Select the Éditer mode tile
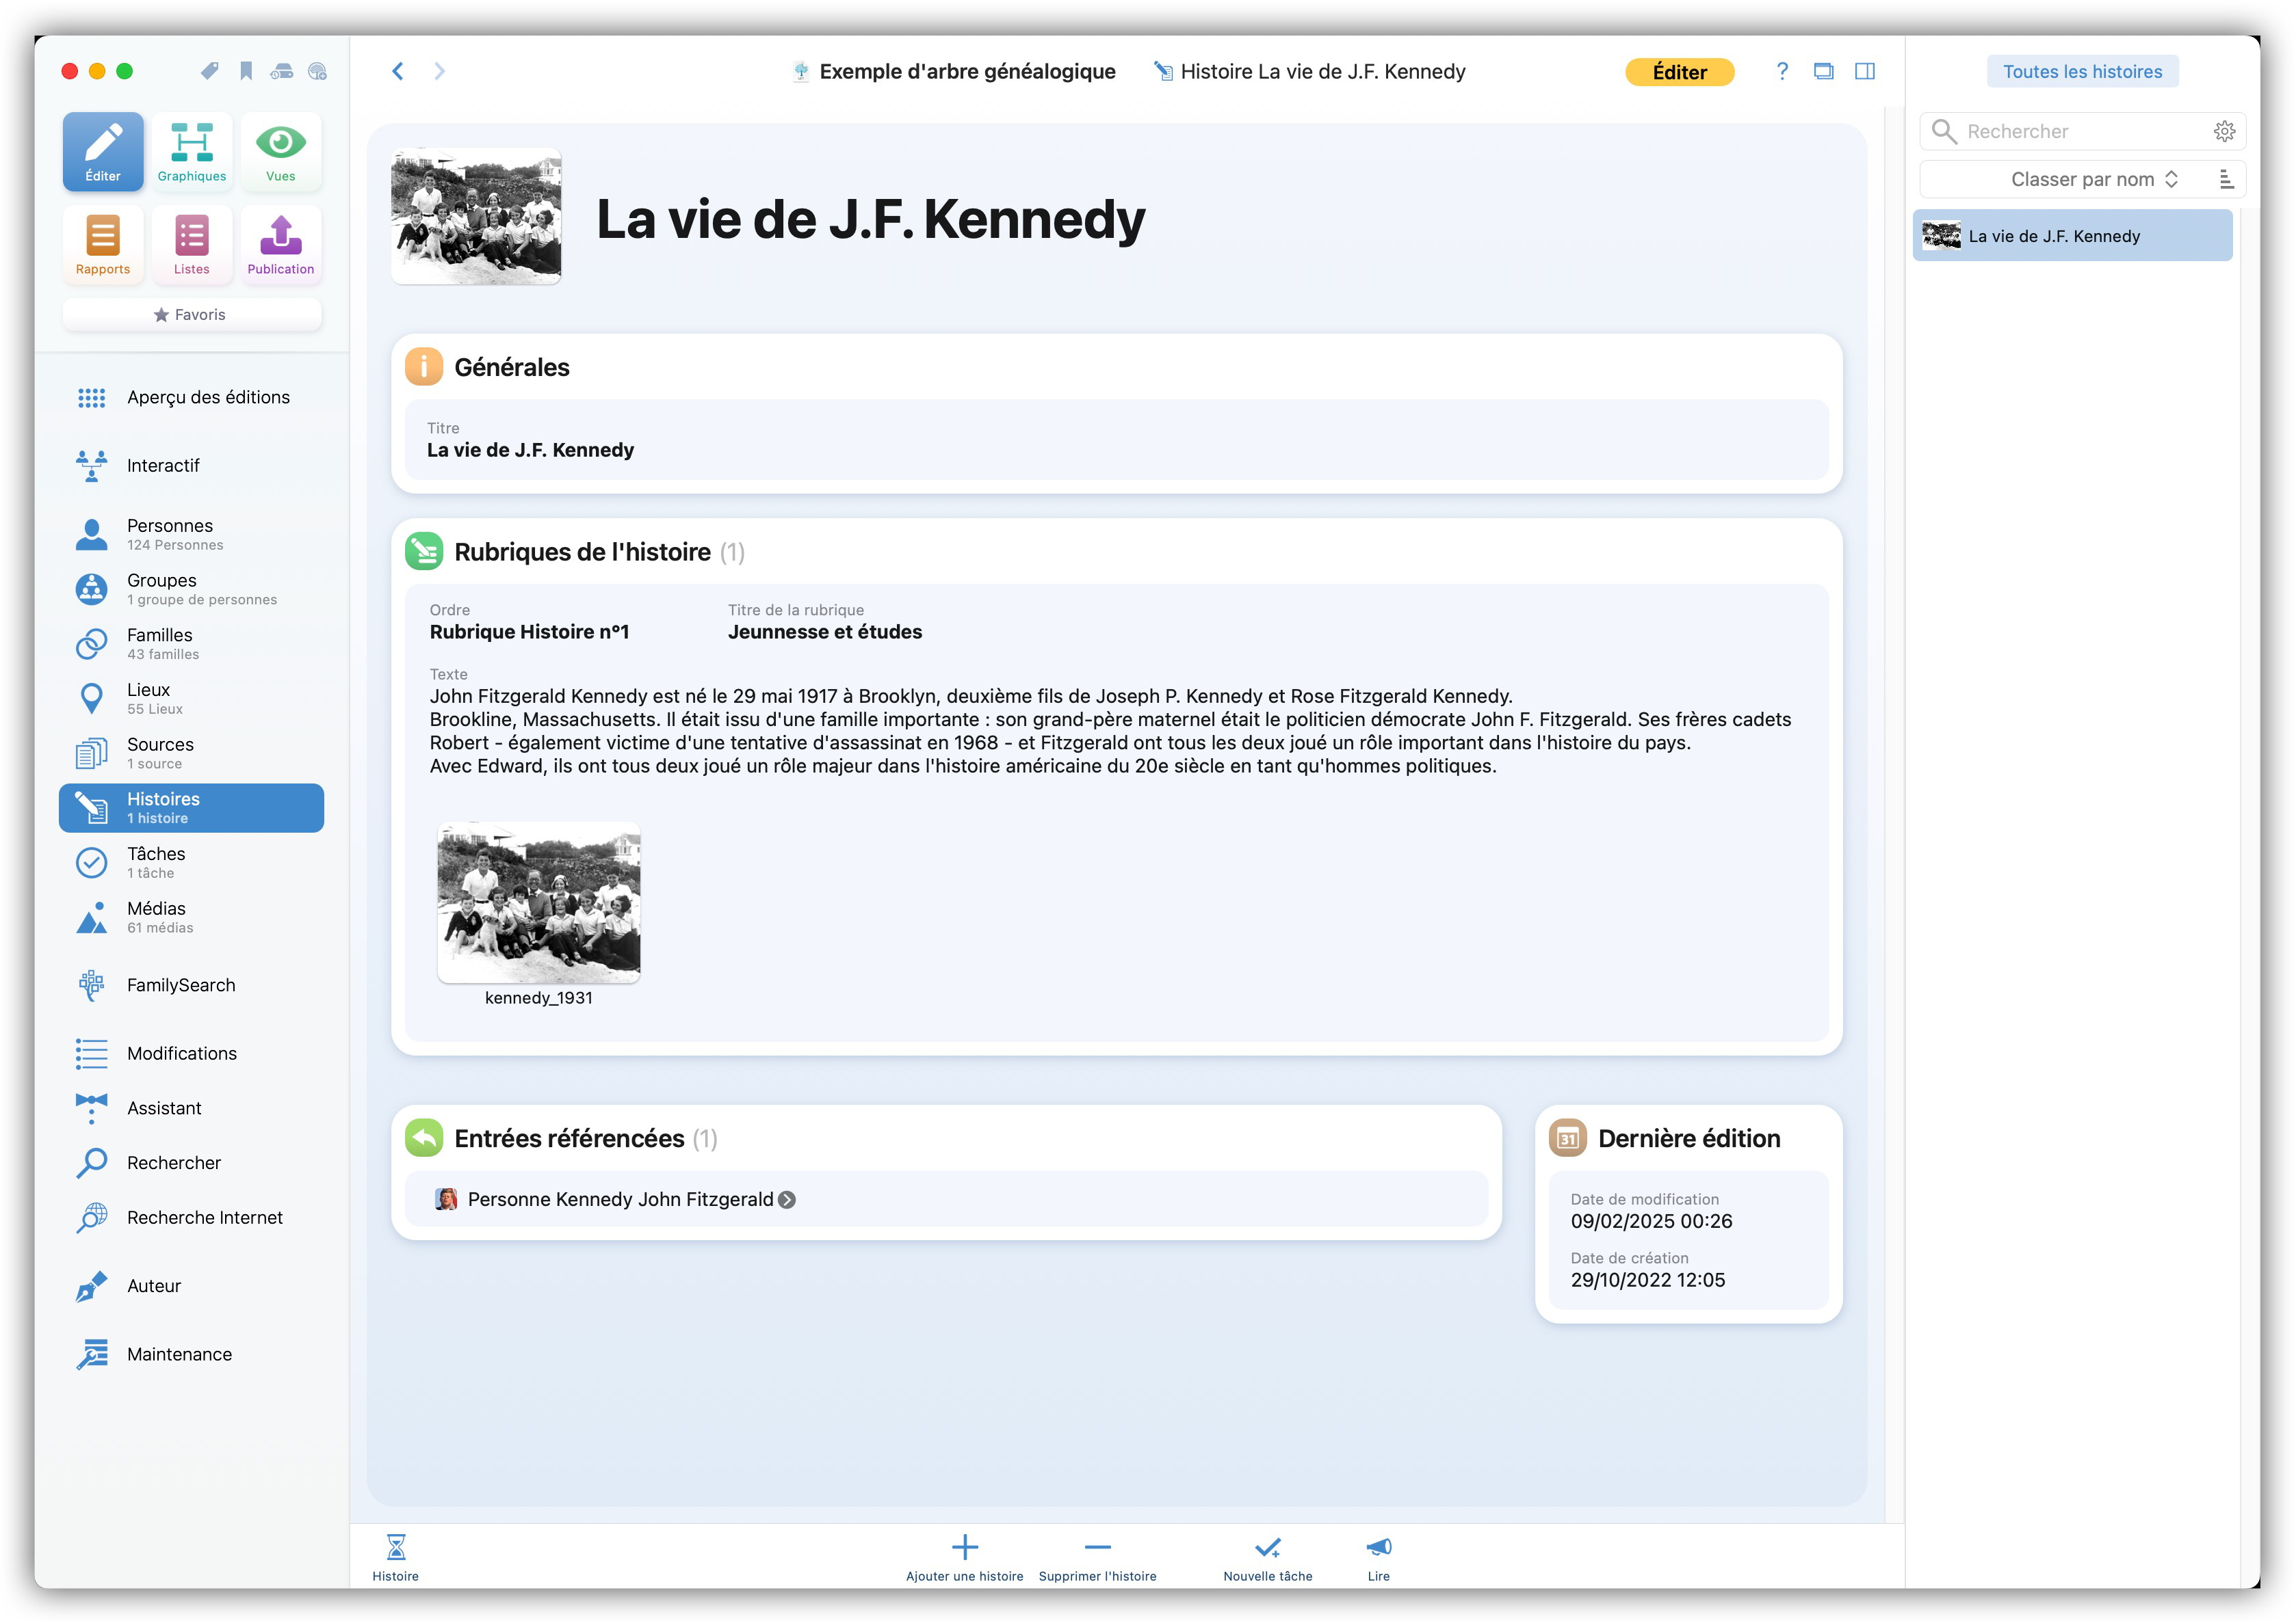Screen dimensions: 2296x1623 point(103,152)
